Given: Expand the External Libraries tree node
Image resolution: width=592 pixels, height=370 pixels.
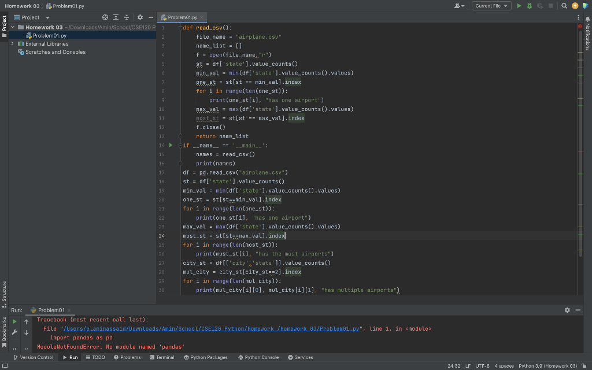Looking at the screenshot, I should click(x=13, y=44).
